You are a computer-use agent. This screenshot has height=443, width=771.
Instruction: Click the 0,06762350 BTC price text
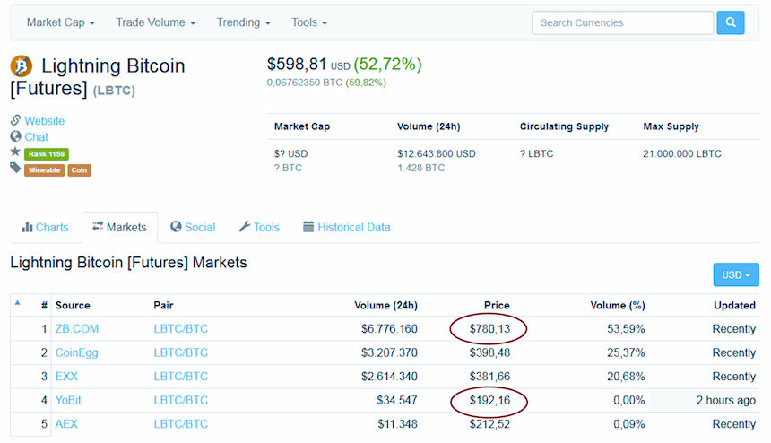(x=305, y=83)
